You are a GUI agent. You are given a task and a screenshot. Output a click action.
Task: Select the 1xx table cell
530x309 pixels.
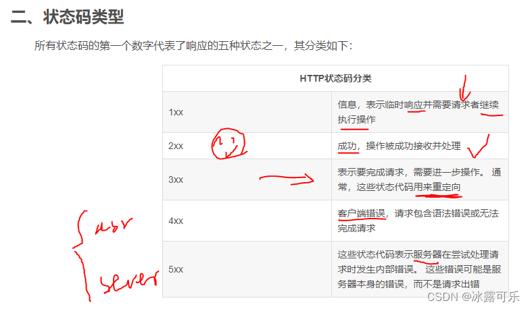247,112
